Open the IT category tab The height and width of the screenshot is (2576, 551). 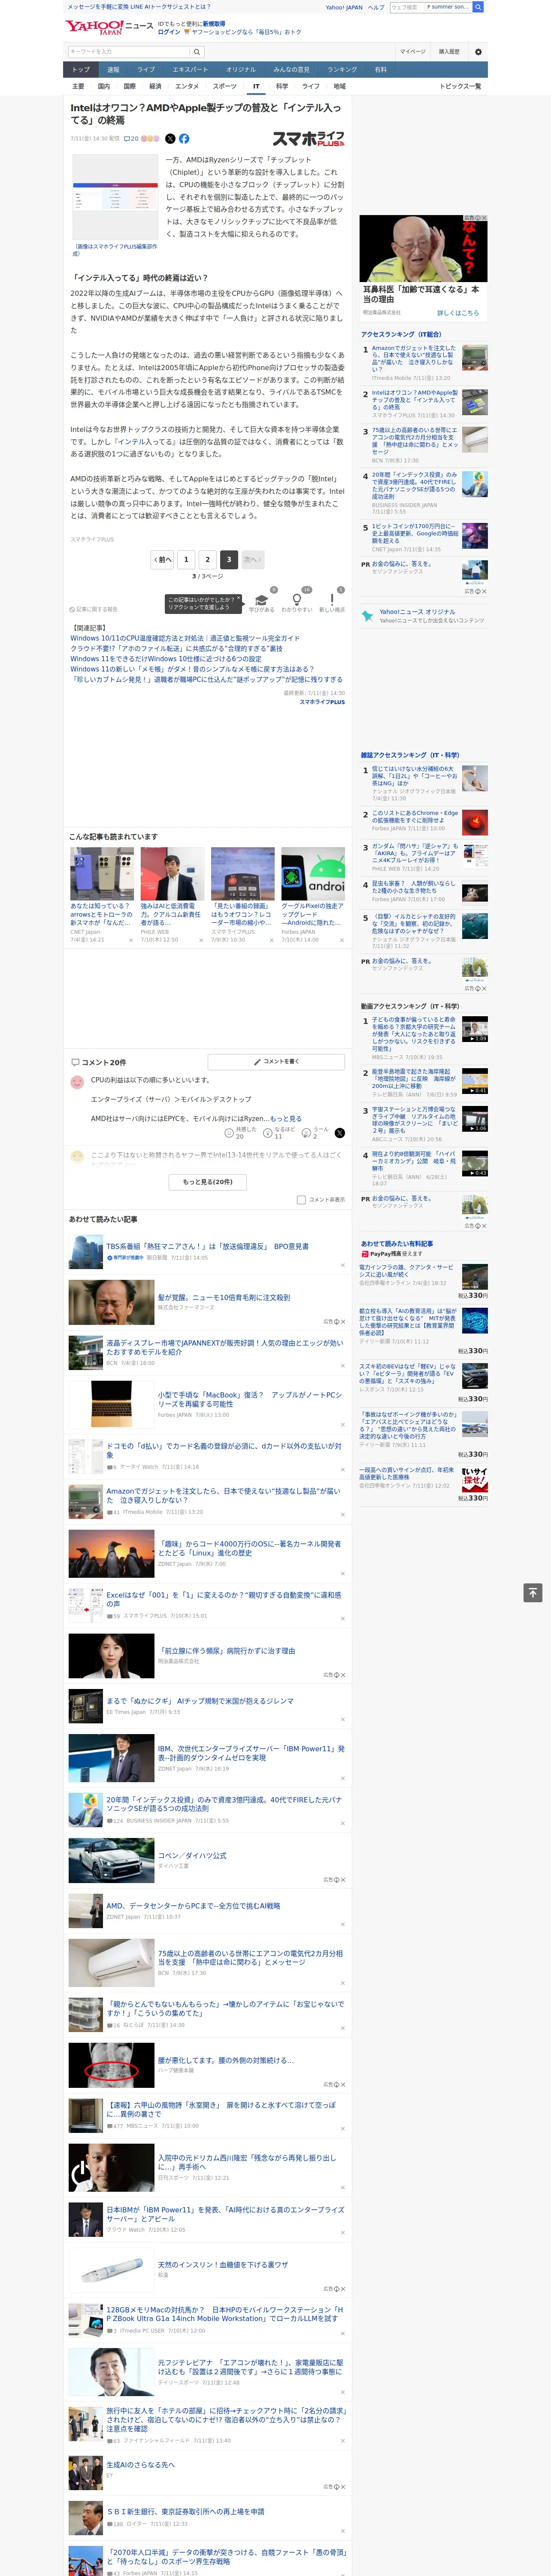point(256,86)
